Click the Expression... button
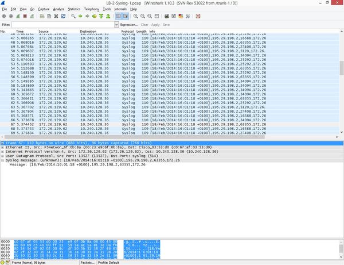The height and width of the screenshot is (265, 344). pos(128,25)
